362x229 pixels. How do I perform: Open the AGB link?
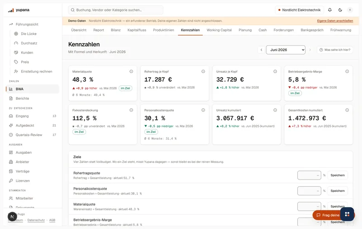[52, 220]
